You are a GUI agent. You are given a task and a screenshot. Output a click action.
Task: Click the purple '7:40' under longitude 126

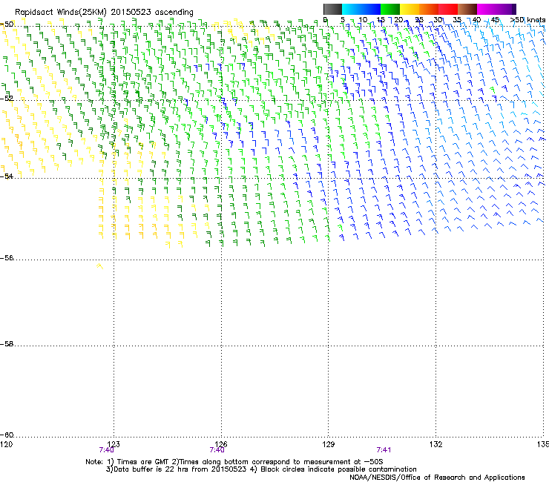coord(217,450)
